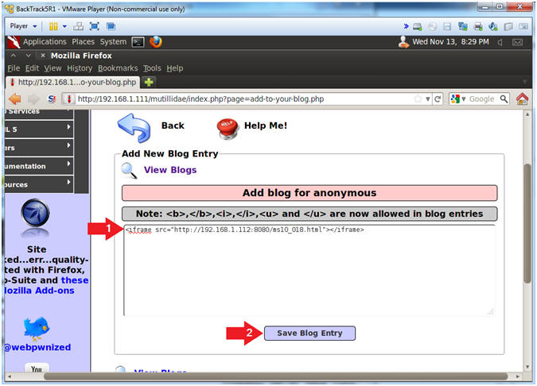Click the send Ctrl+Alt+Del icon

pos(79,26)
